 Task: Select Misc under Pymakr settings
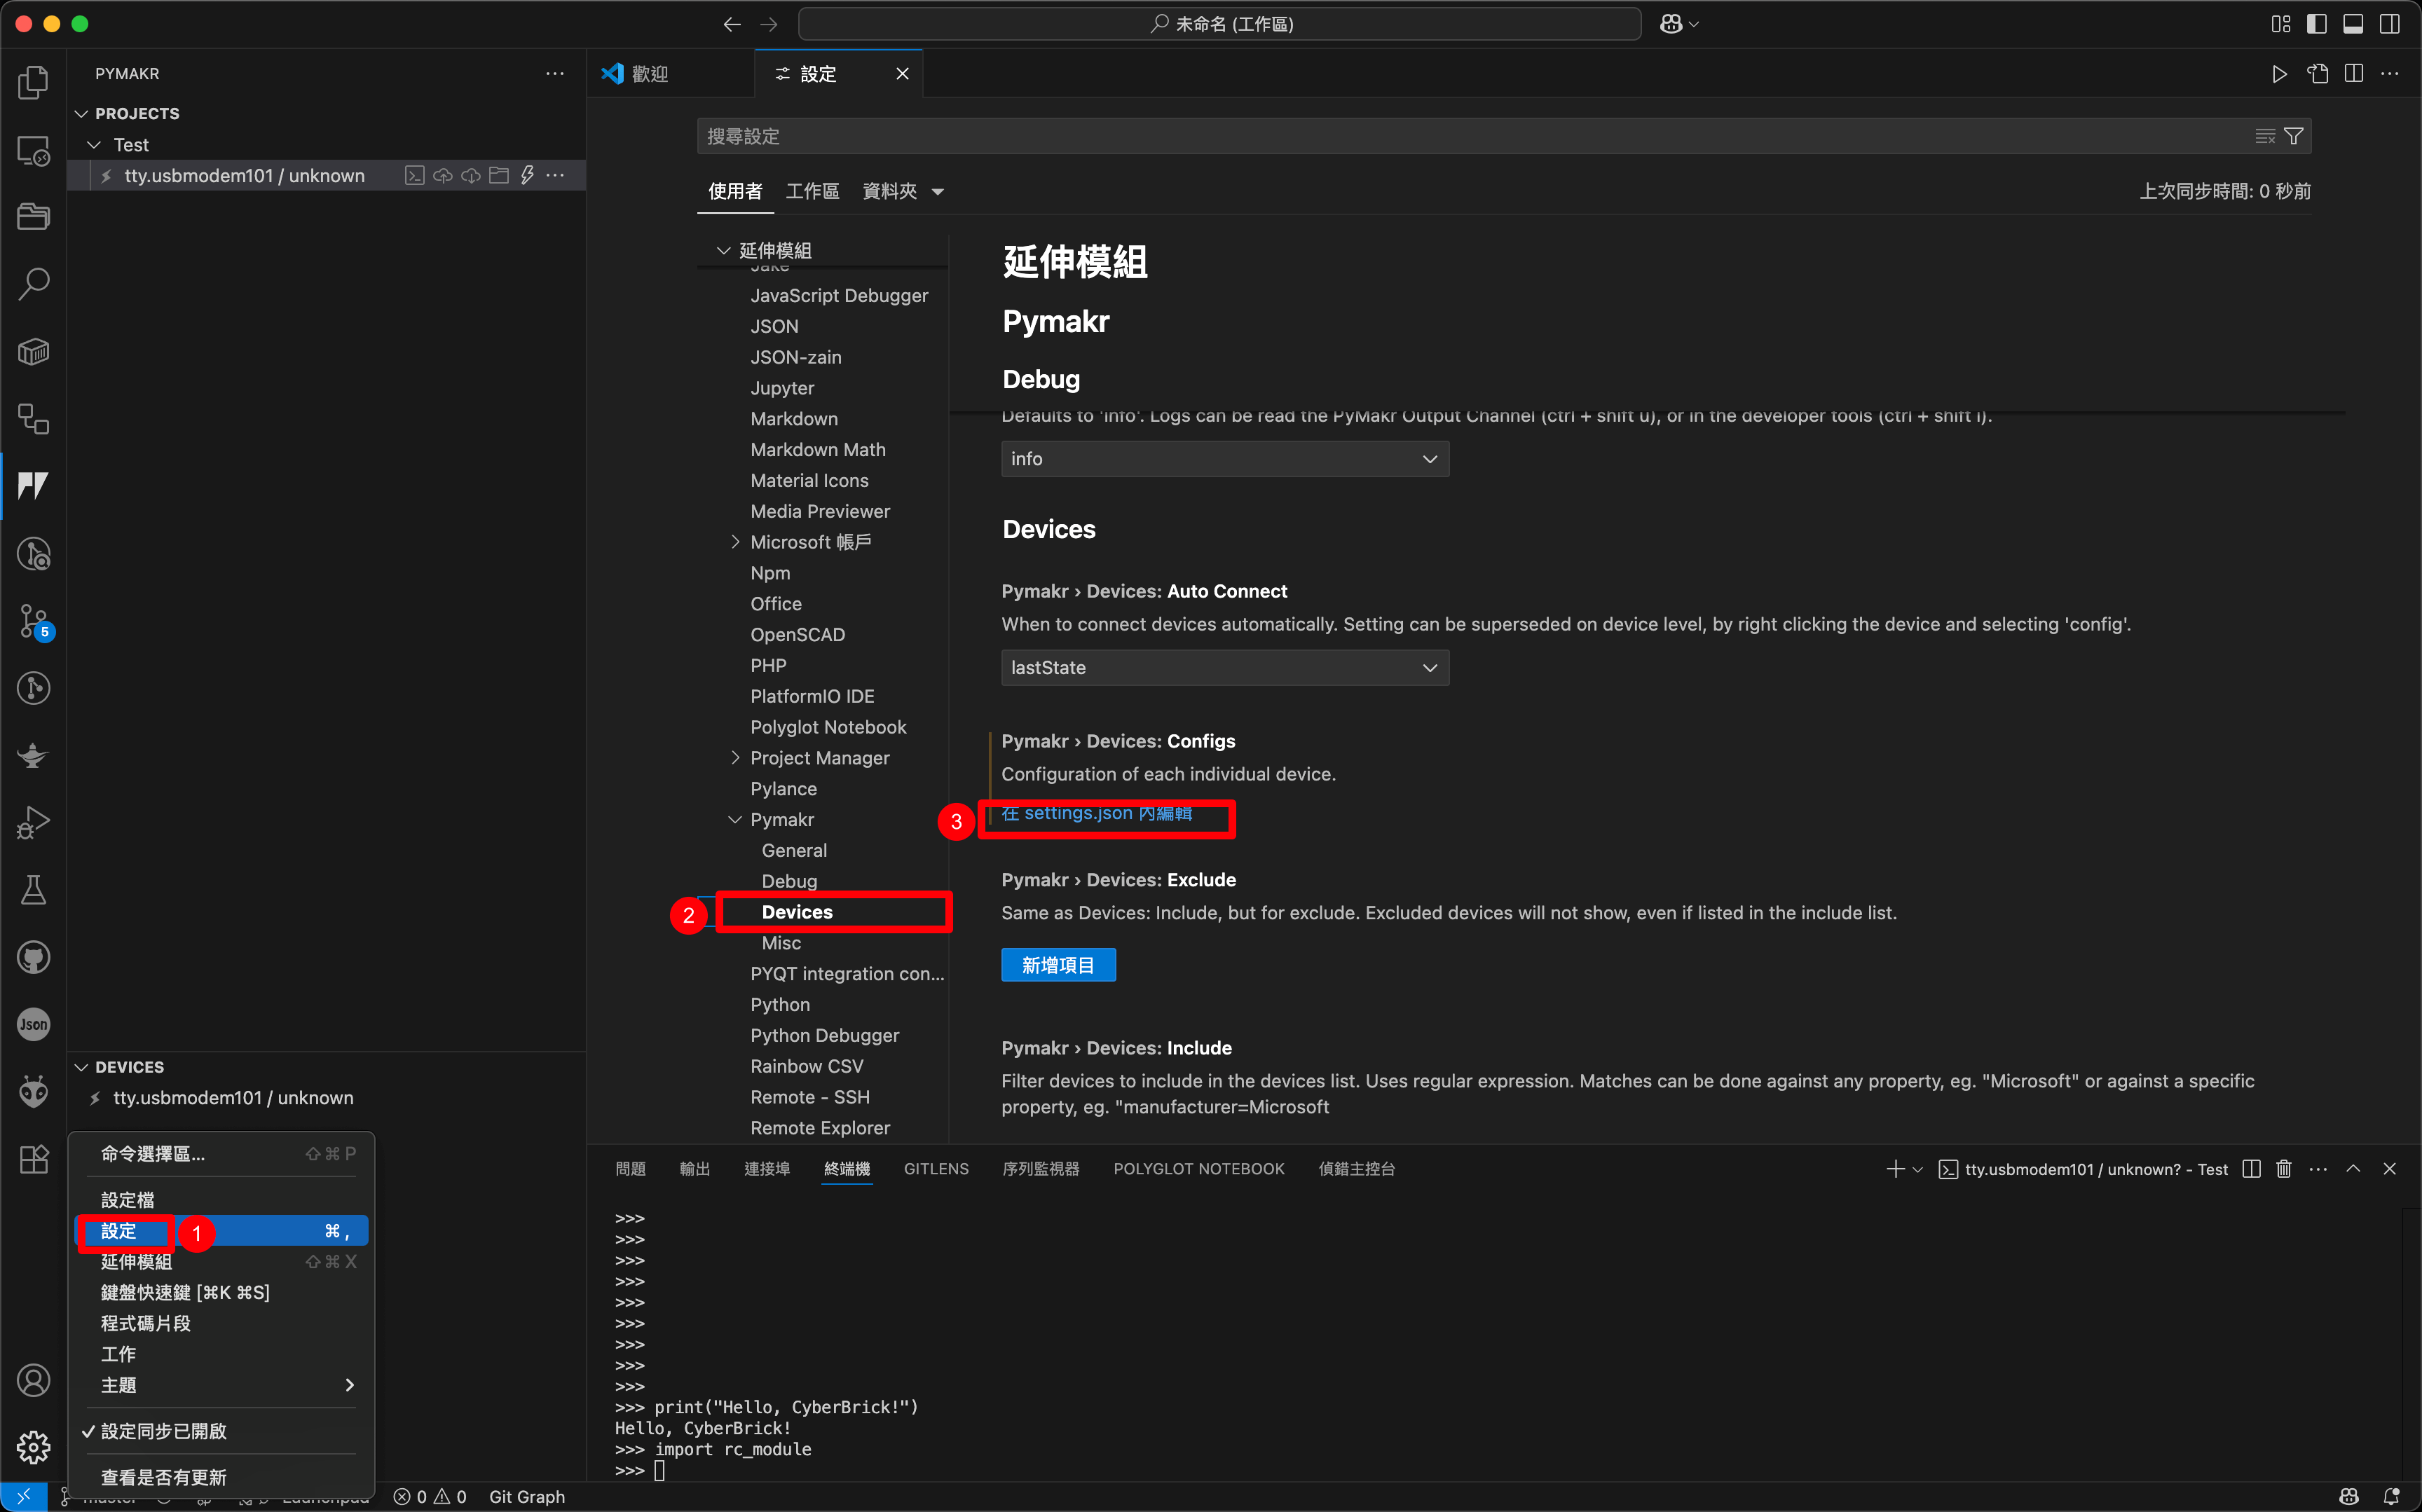[x=781, y=943]
